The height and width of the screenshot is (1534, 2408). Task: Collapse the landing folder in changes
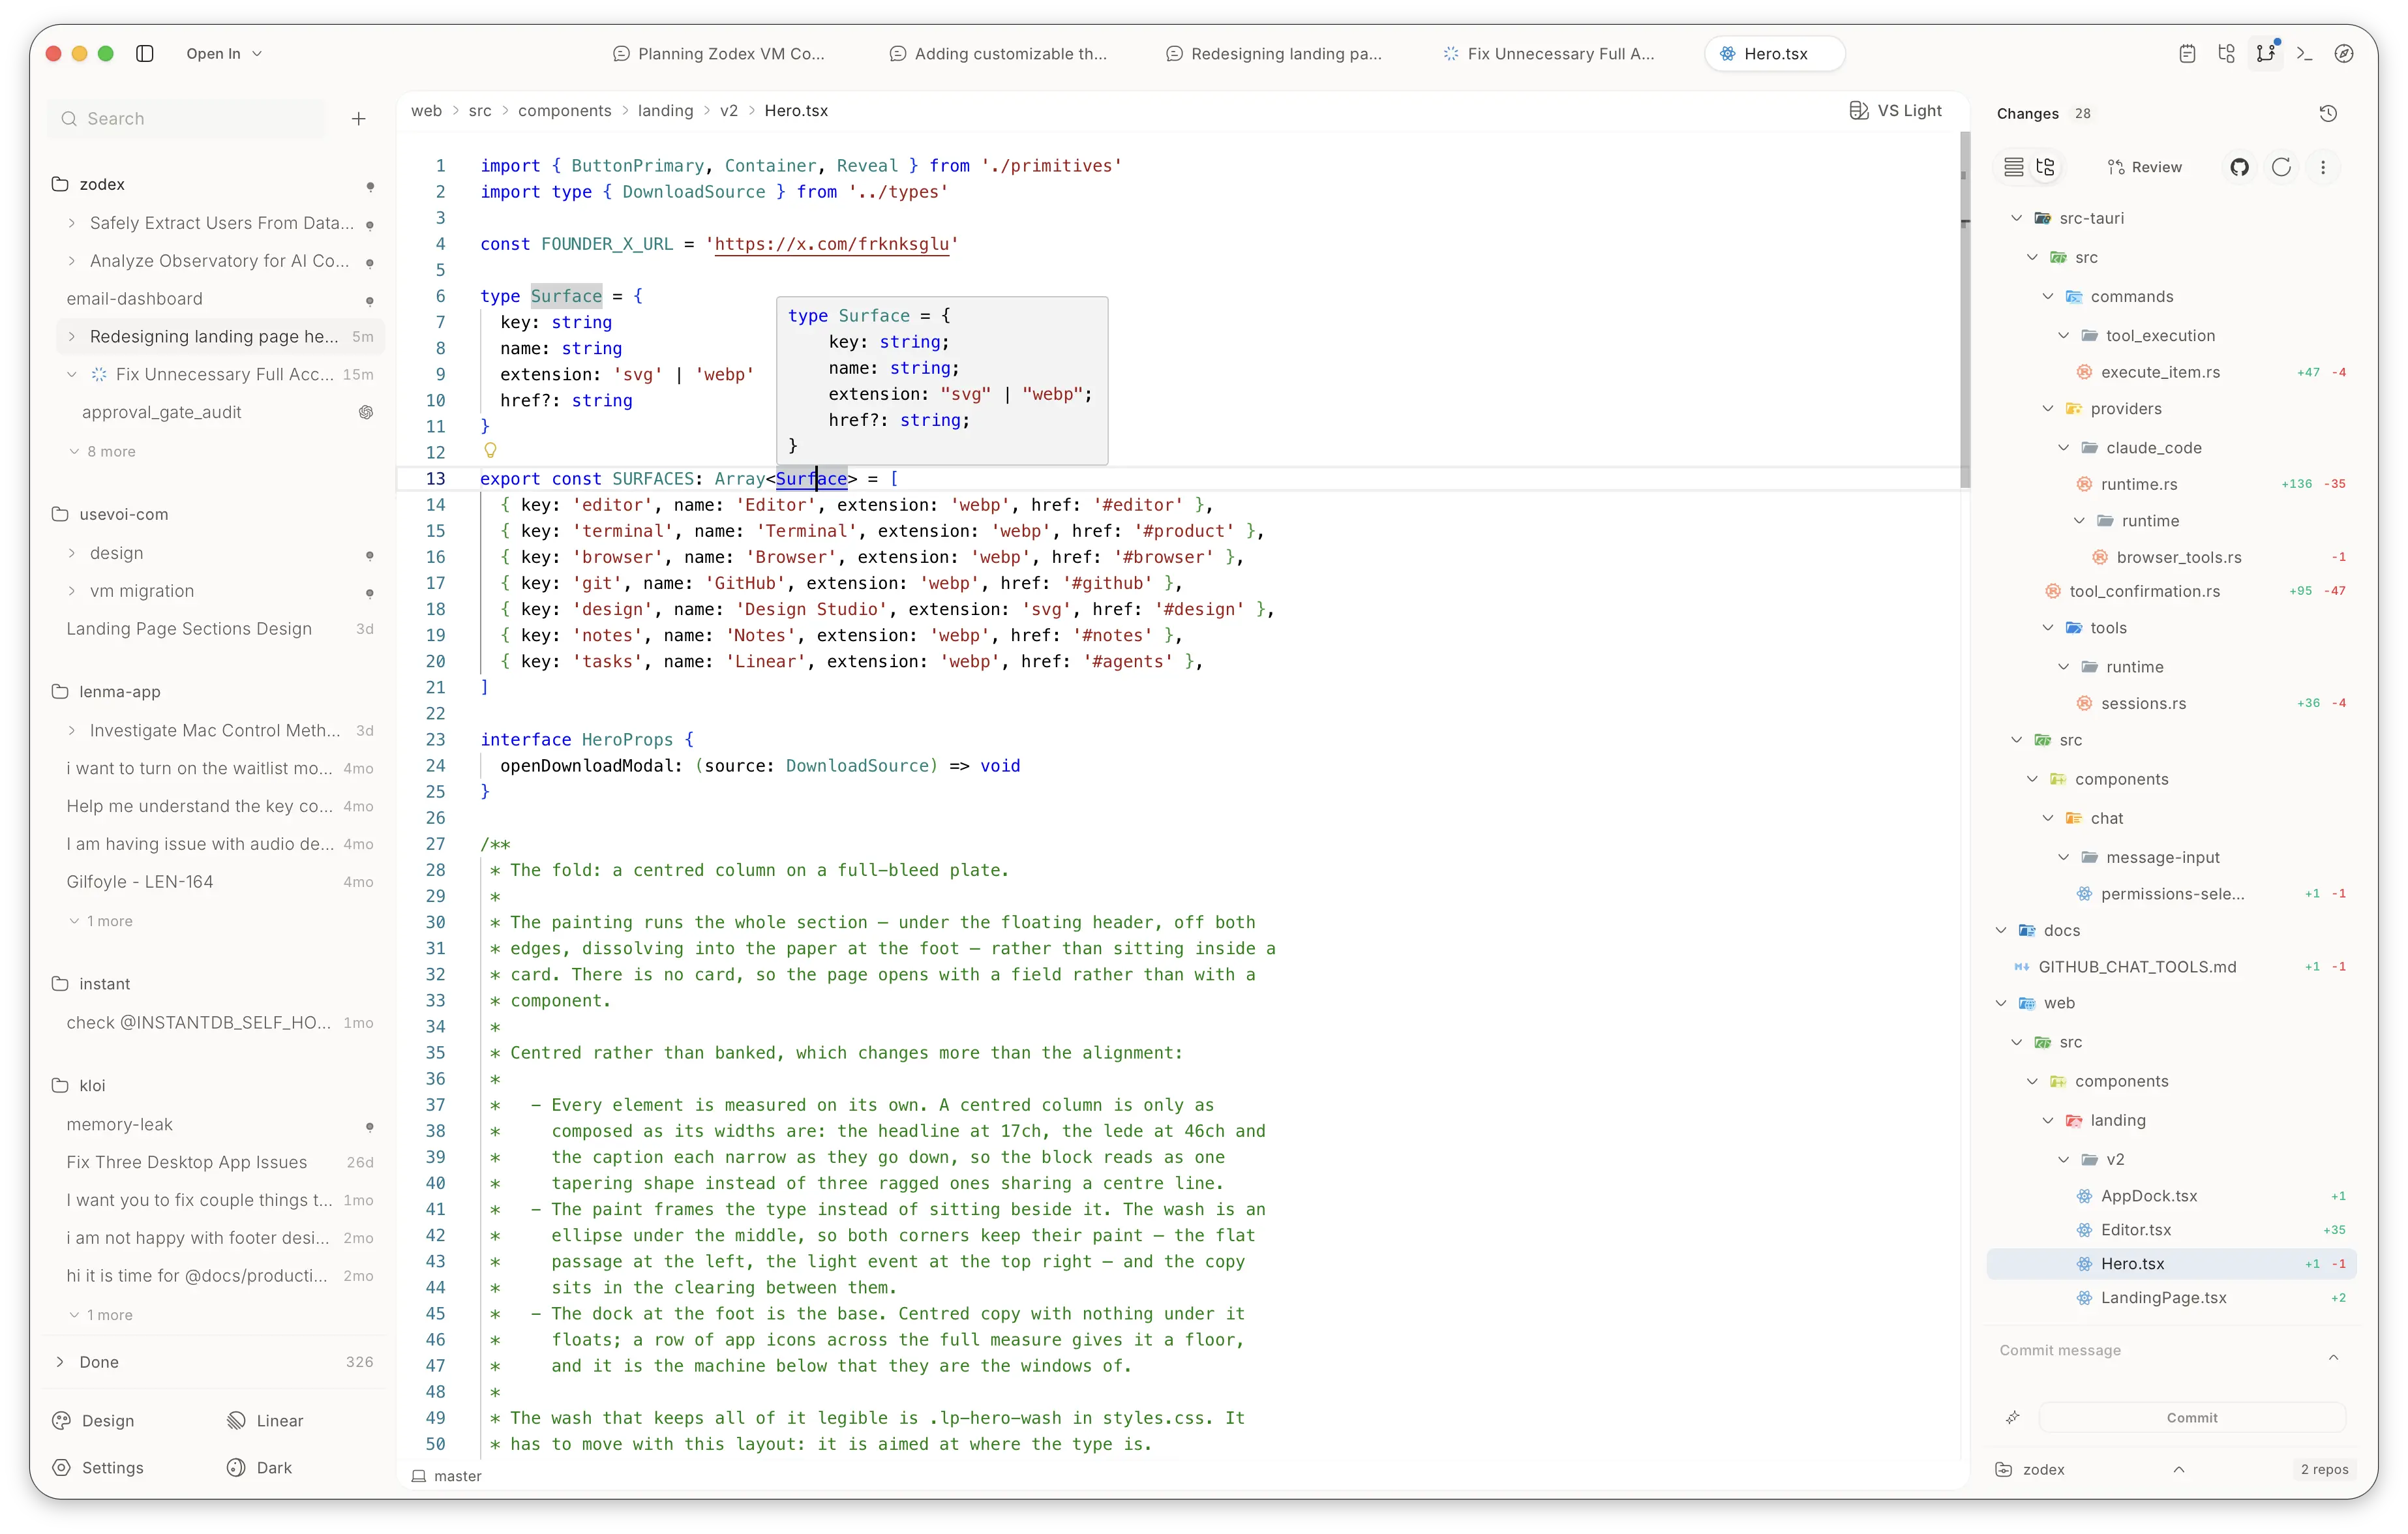click(2048, 1120)
